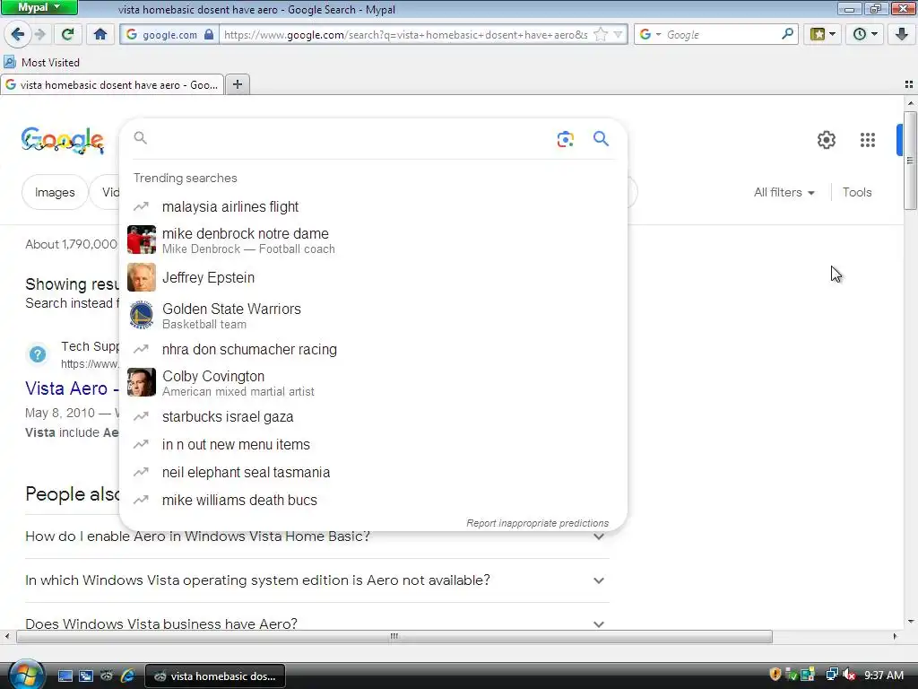Open the History clock dropdown
Viewport: 918px width, 689px height.
point(865,35)
